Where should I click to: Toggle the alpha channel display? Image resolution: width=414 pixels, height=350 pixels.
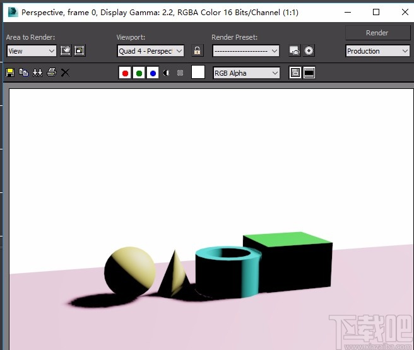click(167, 73)
